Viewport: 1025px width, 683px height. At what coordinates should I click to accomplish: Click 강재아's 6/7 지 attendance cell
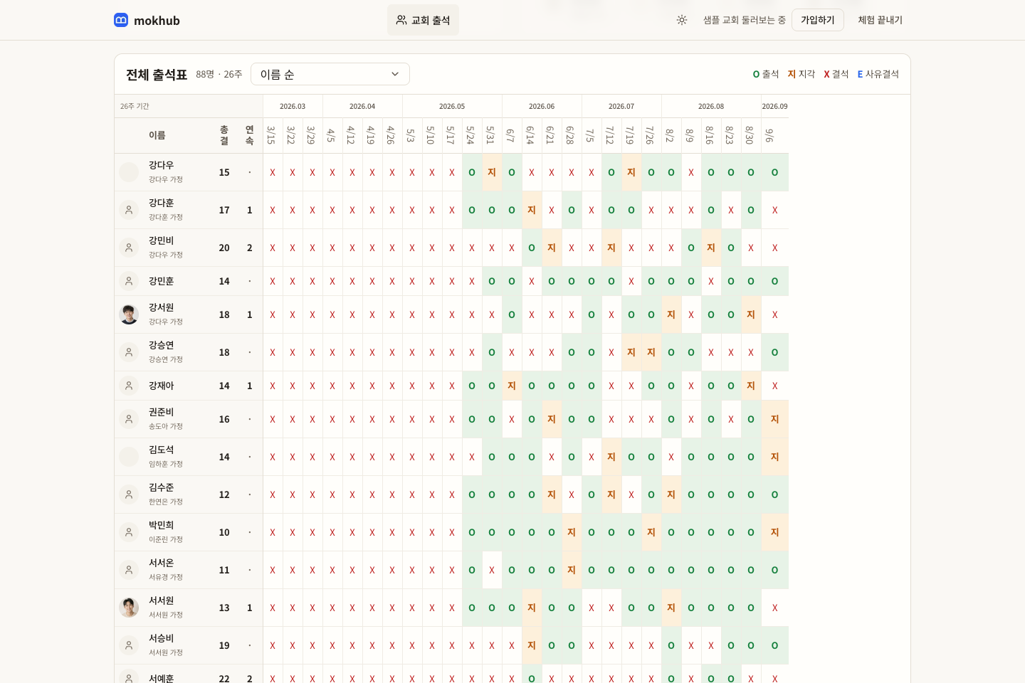pos(512,386)
